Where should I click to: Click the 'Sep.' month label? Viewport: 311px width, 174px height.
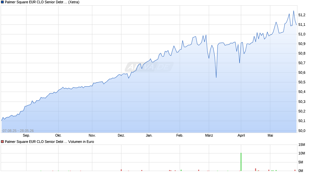click(26, 136)
